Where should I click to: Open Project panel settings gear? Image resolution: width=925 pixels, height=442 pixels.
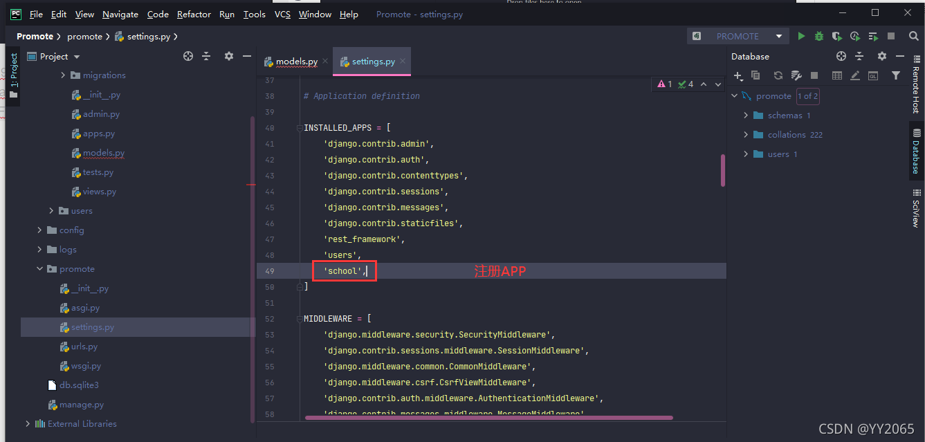[229, 56]
